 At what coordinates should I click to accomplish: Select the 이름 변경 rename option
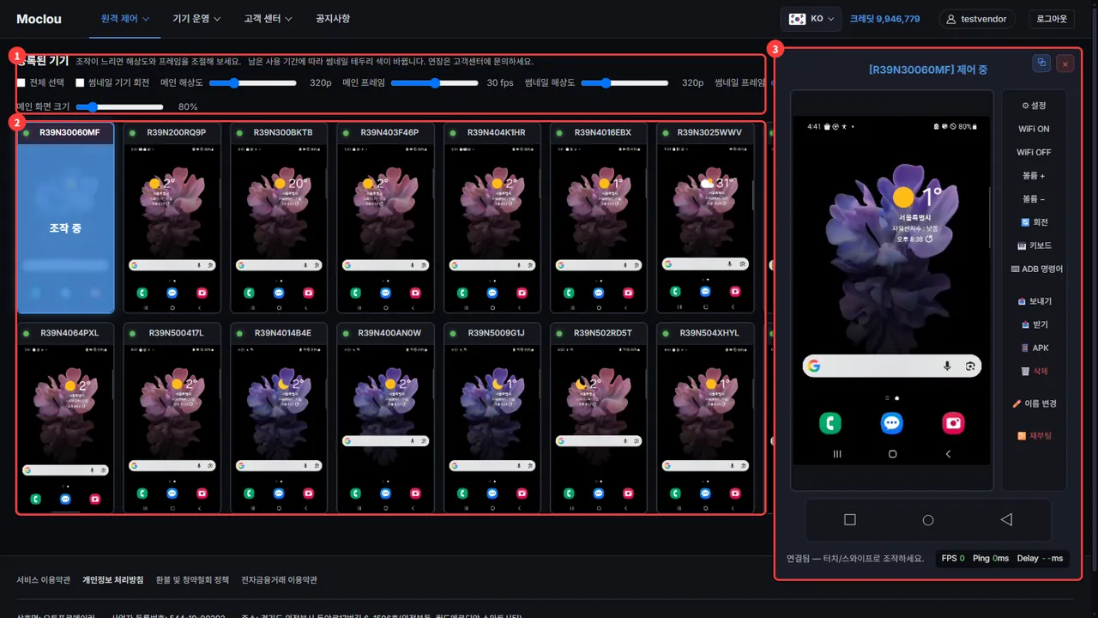point(1034,403)
